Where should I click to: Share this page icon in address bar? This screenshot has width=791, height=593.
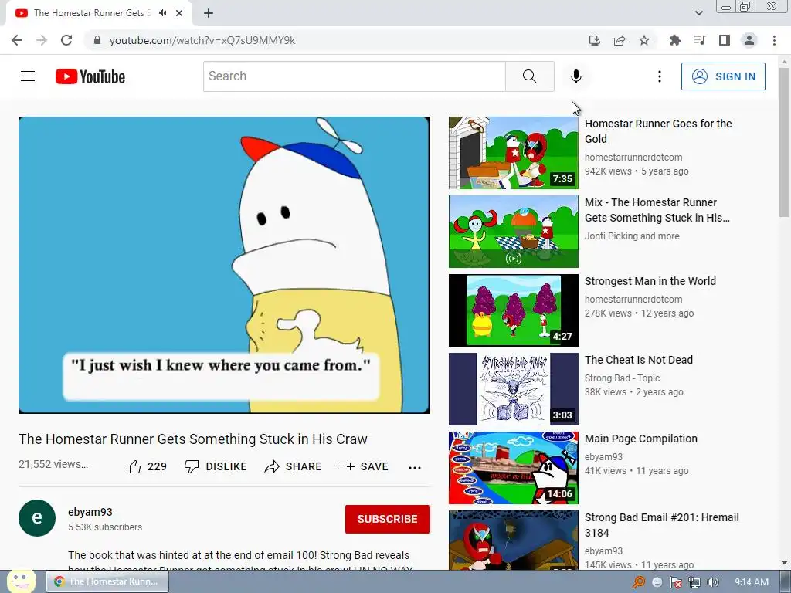[620, 40]
